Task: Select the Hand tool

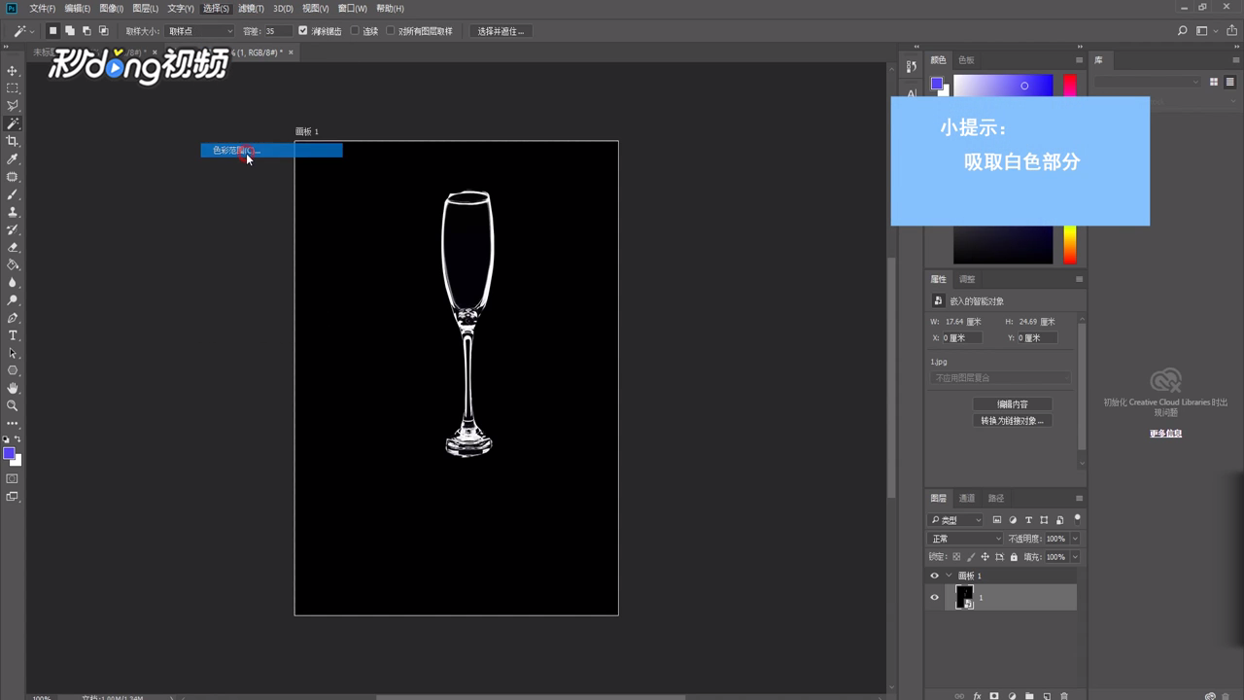Action: tap(13, 388)
